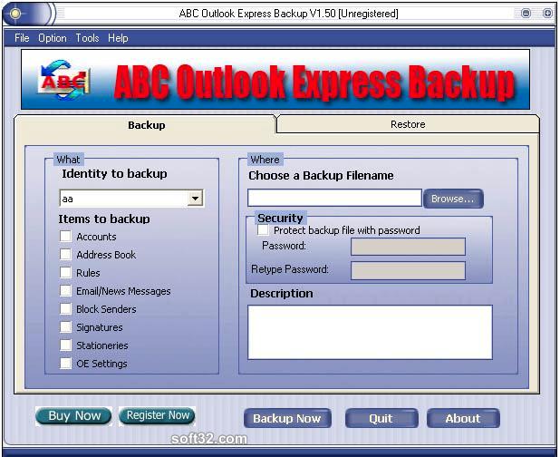Viewport: 560px width, 457px height.
Task: Select the Signatures checkbox
Action: click(x=66, y=327)
